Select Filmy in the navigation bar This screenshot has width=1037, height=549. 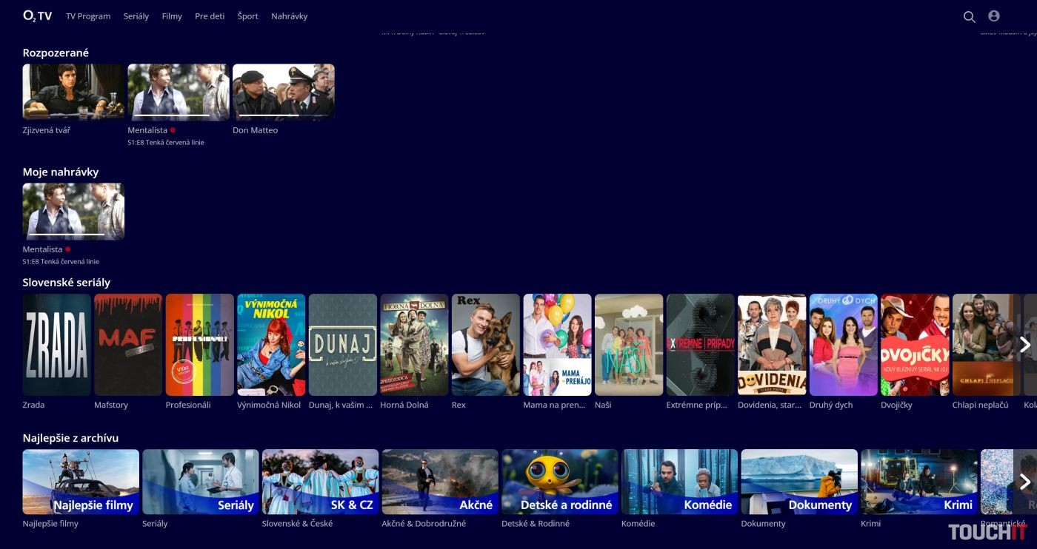click(172, 16)
